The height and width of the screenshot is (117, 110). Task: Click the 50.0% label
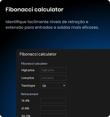pyautogui.click(x=26, y=116)
